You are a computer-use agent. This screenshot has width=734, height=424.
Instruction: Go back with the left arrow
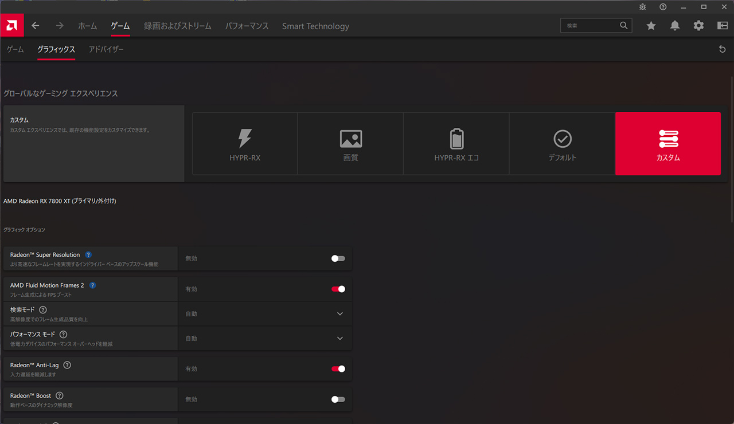(x=36, y=26)
